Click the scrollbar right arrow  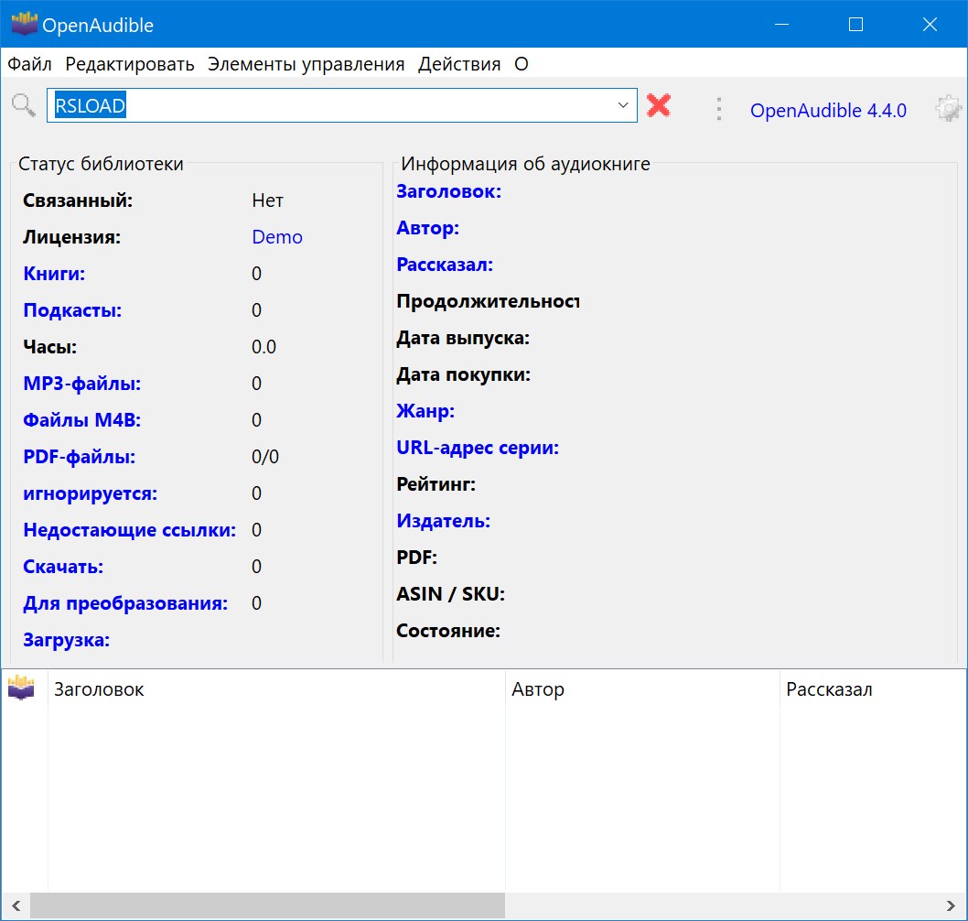[x=951, y=905]
